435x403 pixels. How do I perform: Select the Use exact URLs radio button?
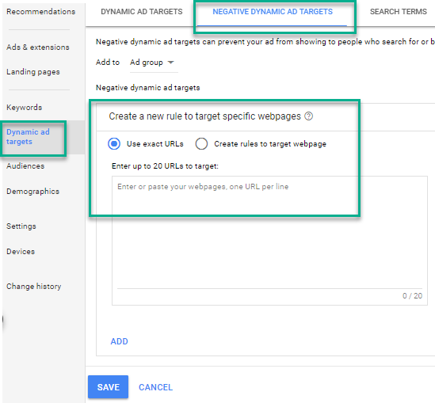[x=114, y=144]
